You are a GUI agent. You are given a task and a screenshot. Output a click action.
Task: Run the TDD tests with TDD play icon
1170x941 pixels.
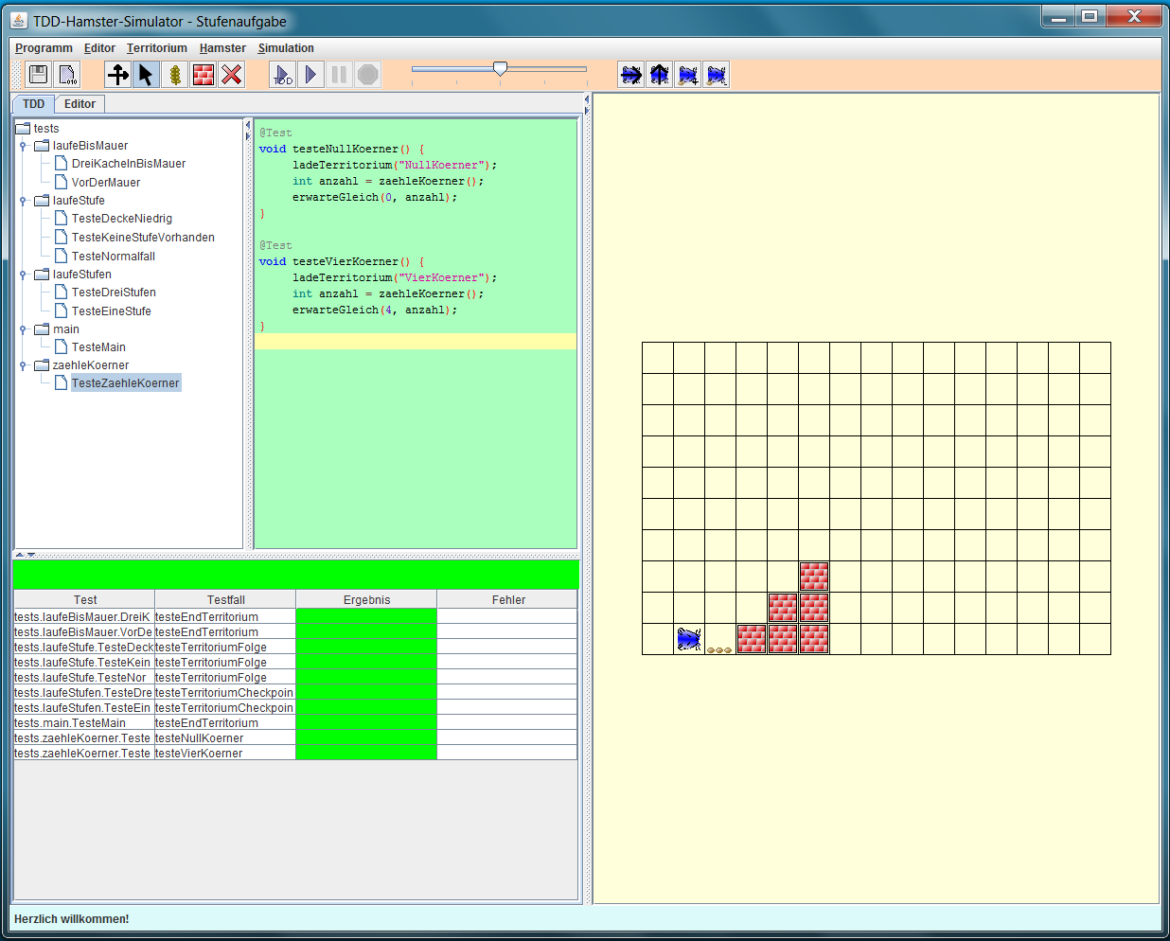click(282, 75)
